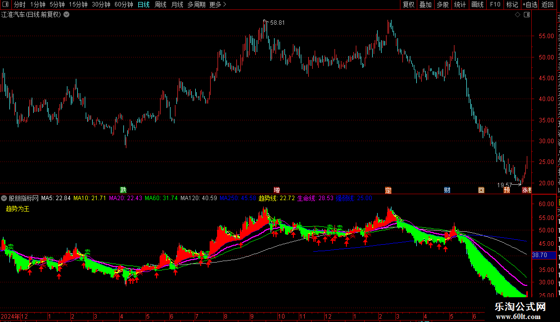Click the blue 财 event marker
The image size is (560, 322).
tap(447, 190)
